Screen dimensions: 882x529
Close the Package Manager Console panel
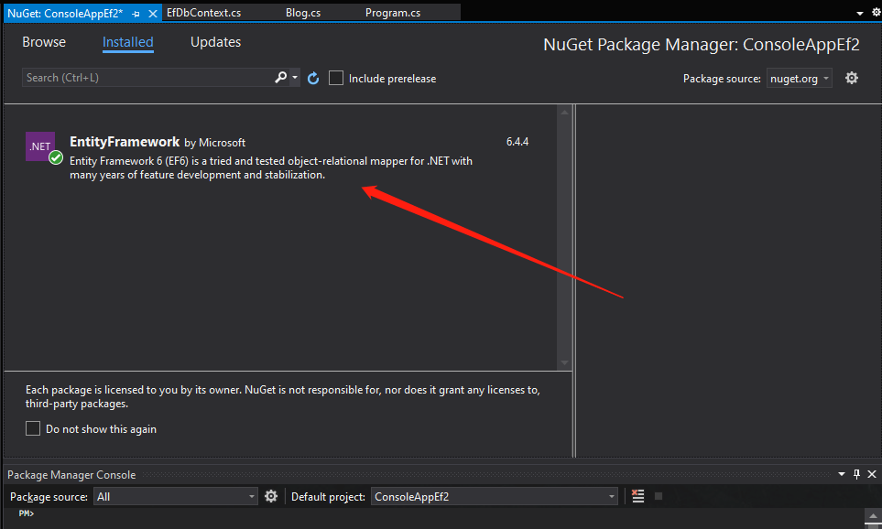click(872, 474)
